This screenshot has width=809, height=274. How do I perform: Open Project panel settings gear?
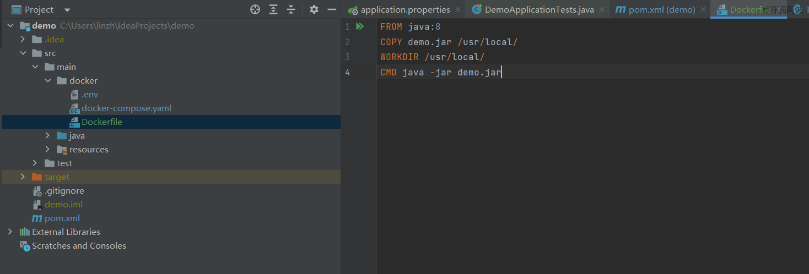(x=314, y=9)
